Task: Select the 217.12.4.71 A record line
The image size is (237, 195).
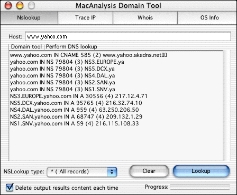Action: tap(79, 96)
